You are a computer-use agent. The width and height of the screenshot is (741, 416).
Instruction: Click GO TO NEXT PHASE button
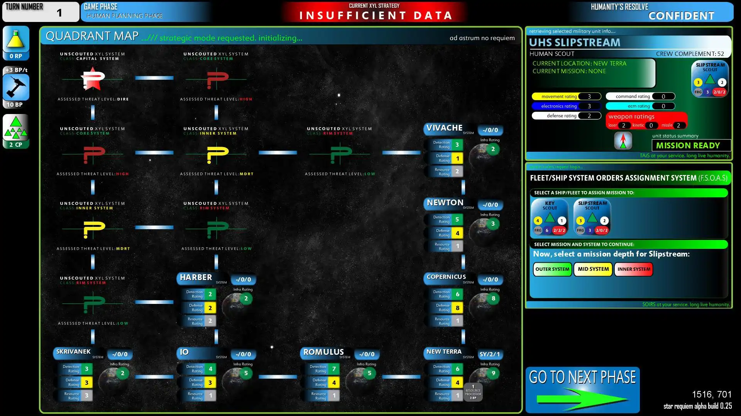click(582, 384)
